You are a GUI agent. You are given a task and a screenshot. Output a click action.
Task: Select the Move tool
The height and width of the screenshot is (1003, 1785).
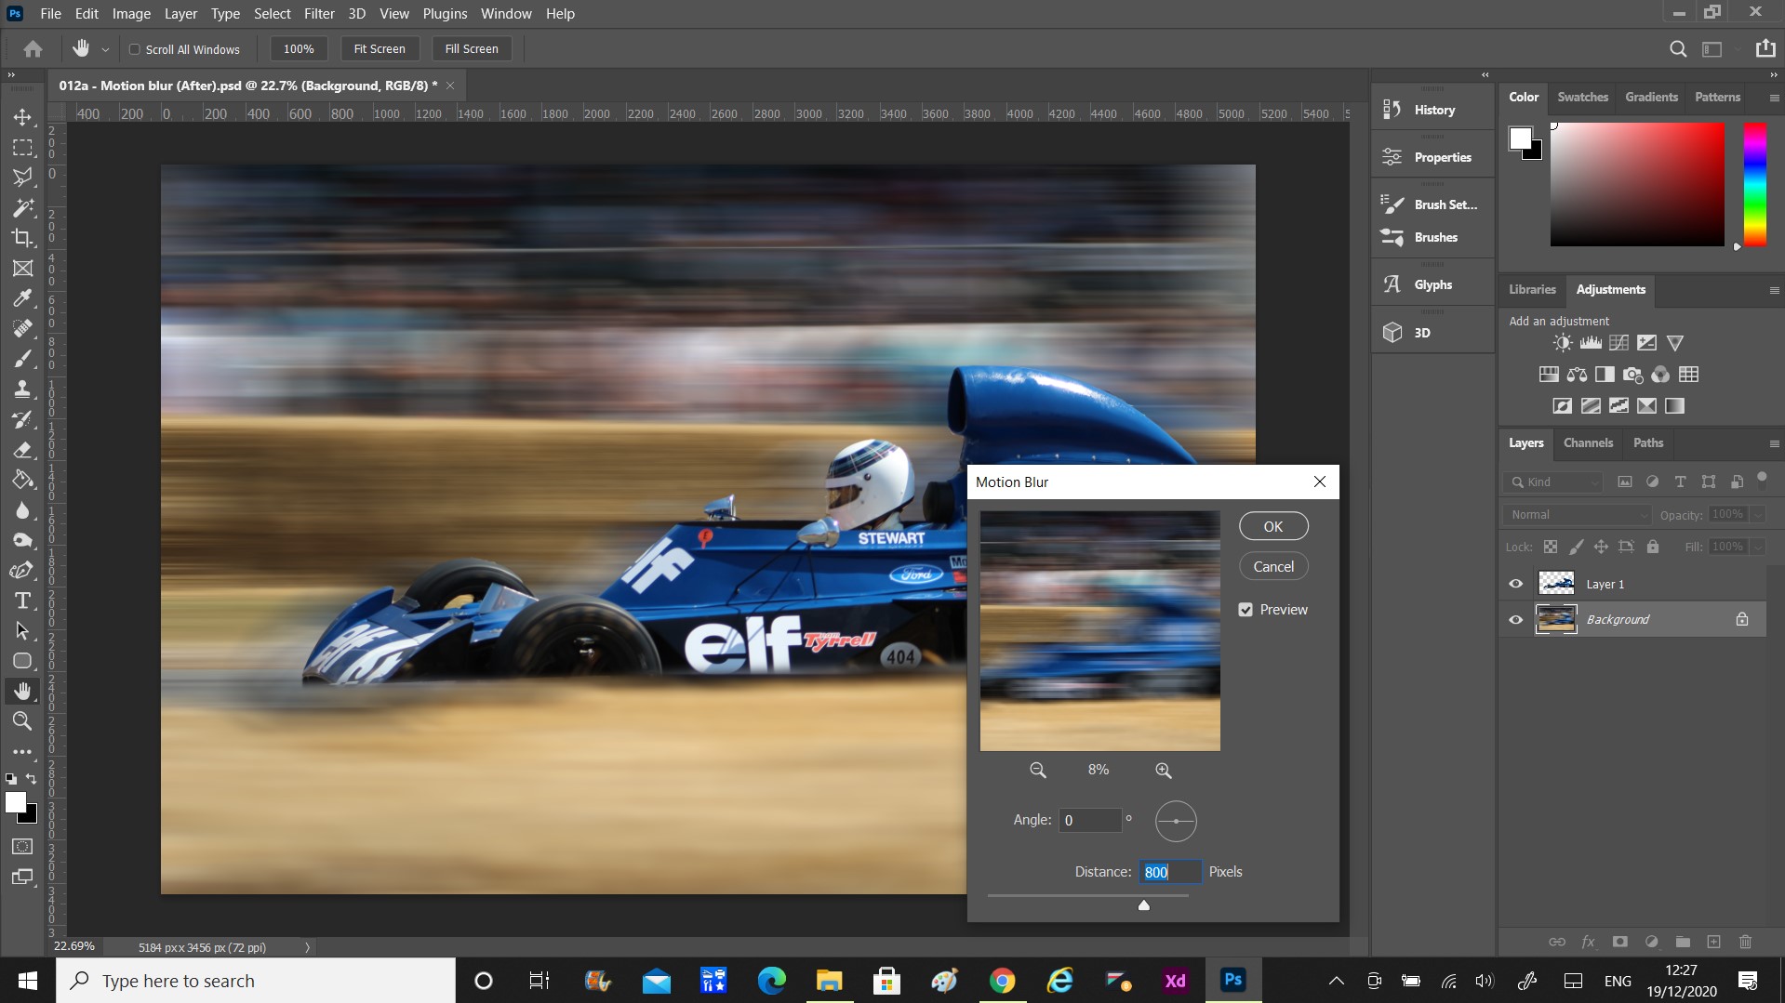pos(22,117)
